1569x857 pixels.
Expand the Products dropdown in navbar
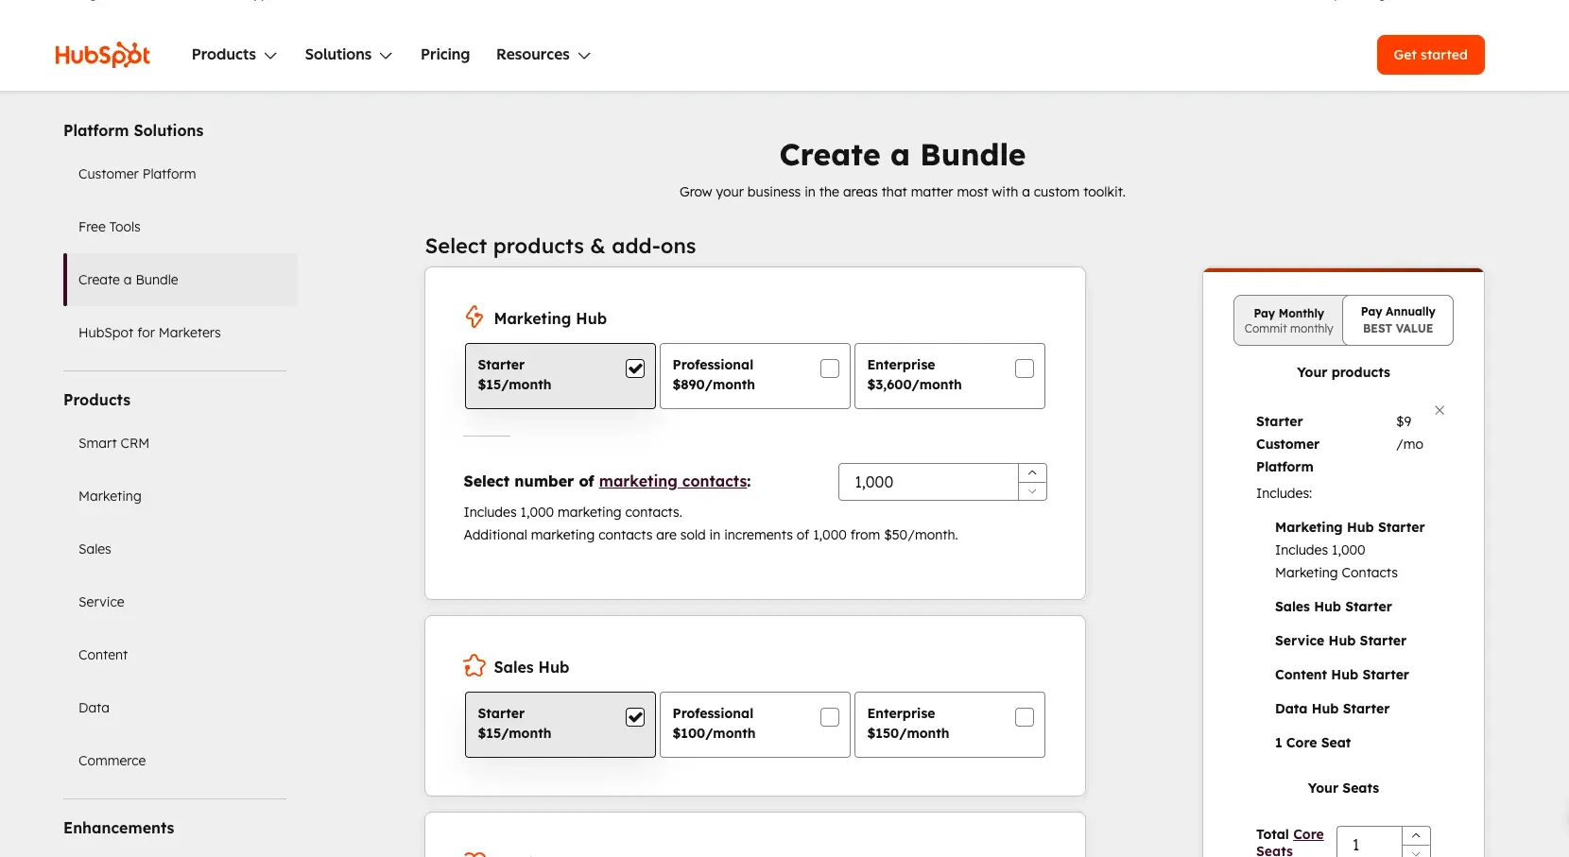(234, 55)
